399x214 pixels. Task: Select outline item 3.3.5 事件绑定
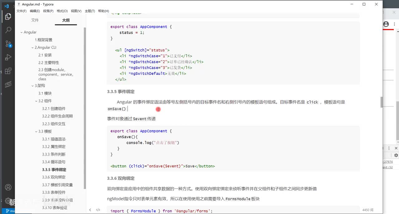[54, 170]
